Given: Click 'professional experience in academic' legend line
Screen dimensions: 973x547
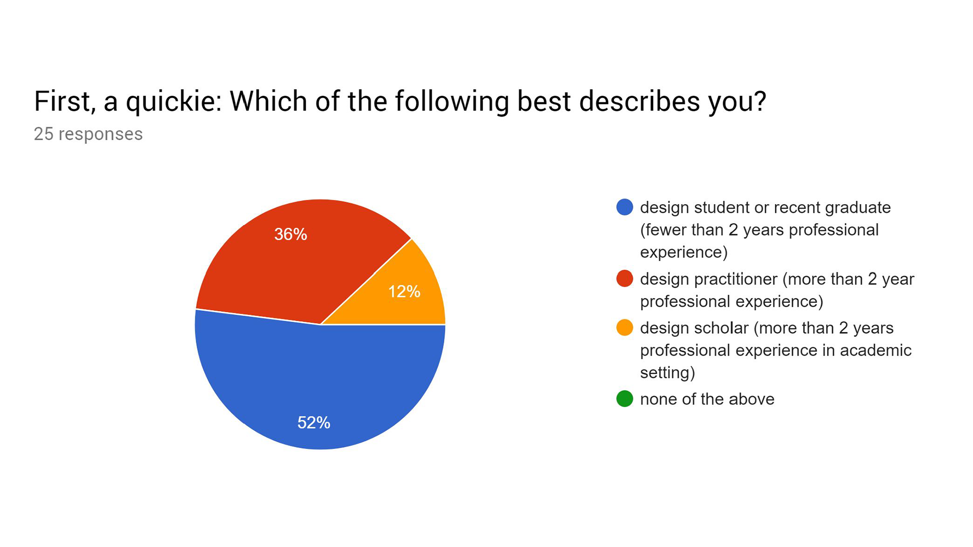Looking at the screenshot, I should pos(775,350).
